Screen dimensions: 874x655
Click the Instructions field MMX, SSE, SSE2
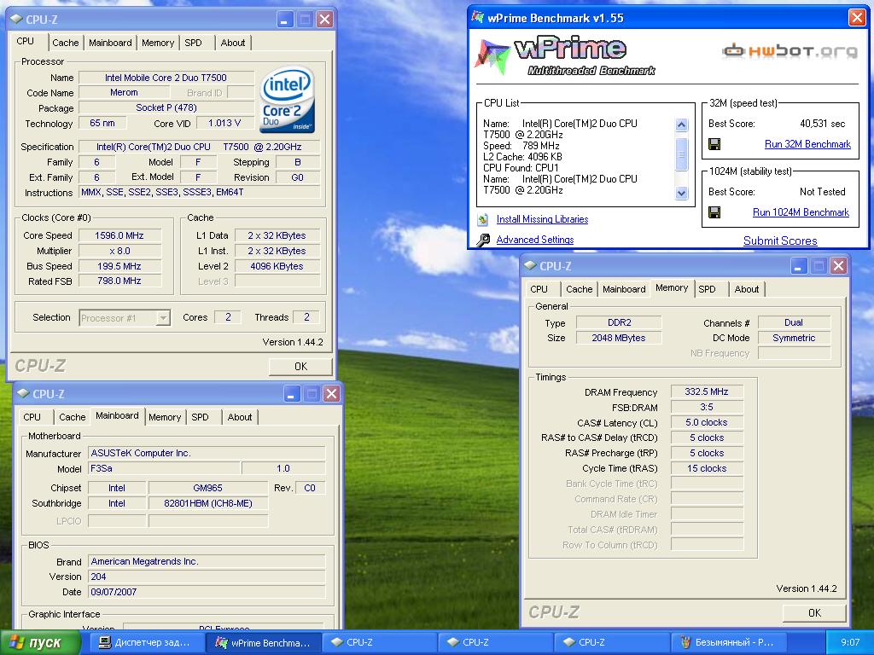200,192
